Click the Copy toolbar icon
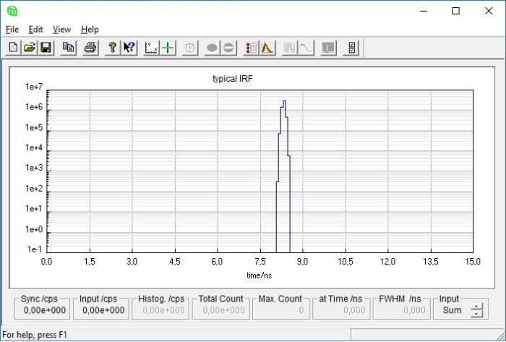This screenshot has width=506, height=342. 68,48
